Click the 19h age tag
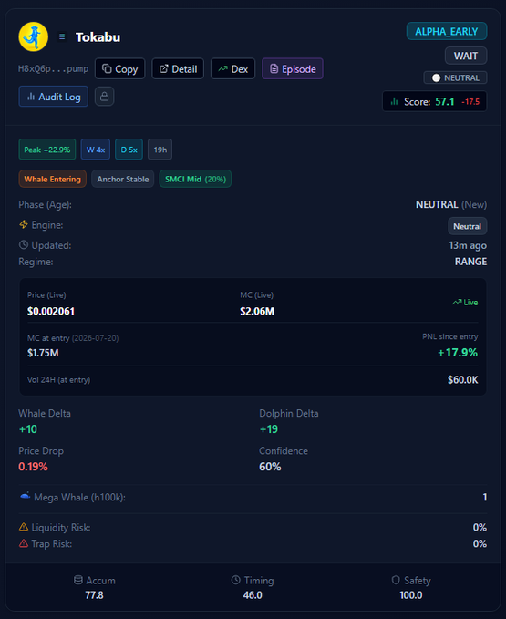Viewport: 506px width, 619px height. click(x=160, y=150)
